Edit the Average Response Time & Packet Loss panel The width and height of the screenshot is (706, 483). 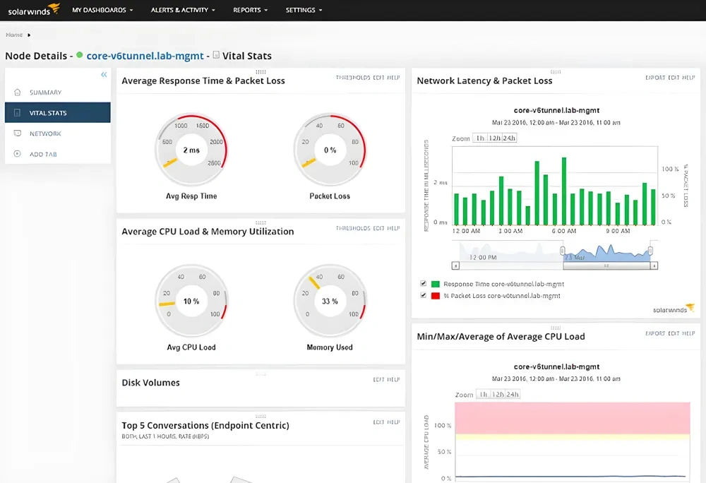pos(378,78)
